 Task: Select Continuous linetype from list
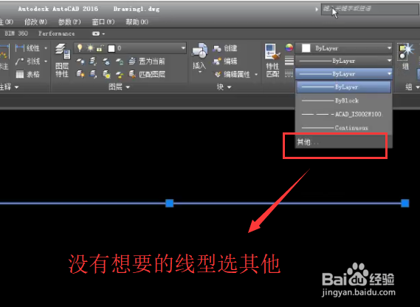344,128
